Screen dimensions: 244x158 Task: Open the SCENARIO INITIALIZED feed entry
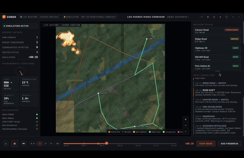point(217,129)
